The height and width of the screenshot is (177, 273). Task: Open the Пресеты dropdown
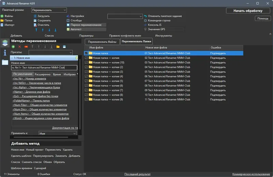[51, 53]
